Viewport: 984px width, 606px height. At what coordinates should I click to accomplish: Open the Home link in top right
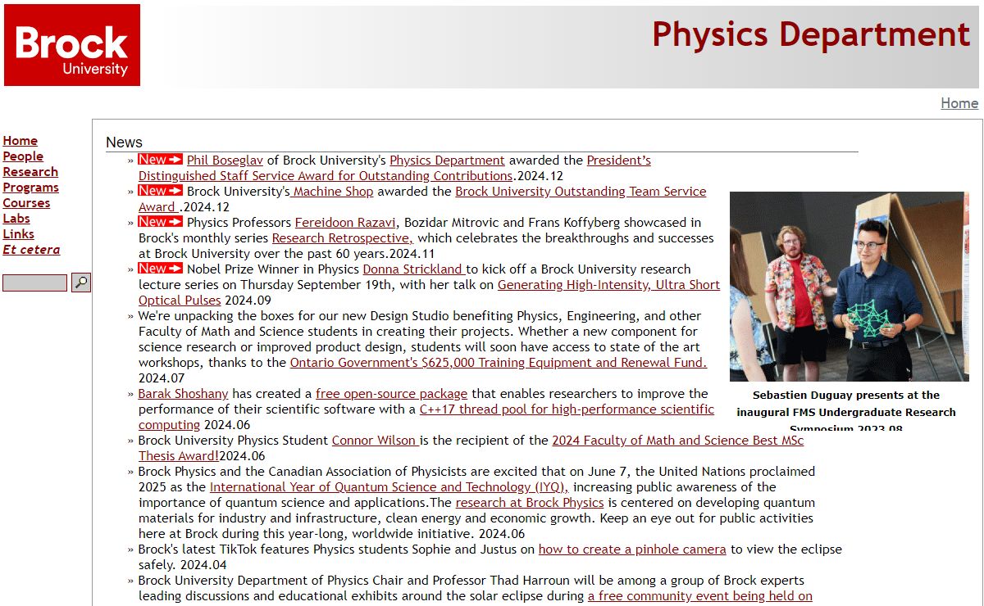coord(959,103)
